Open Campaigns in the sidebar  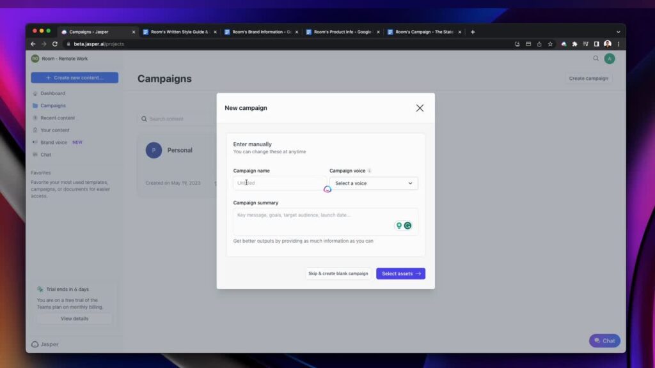(x=53, y=105)
